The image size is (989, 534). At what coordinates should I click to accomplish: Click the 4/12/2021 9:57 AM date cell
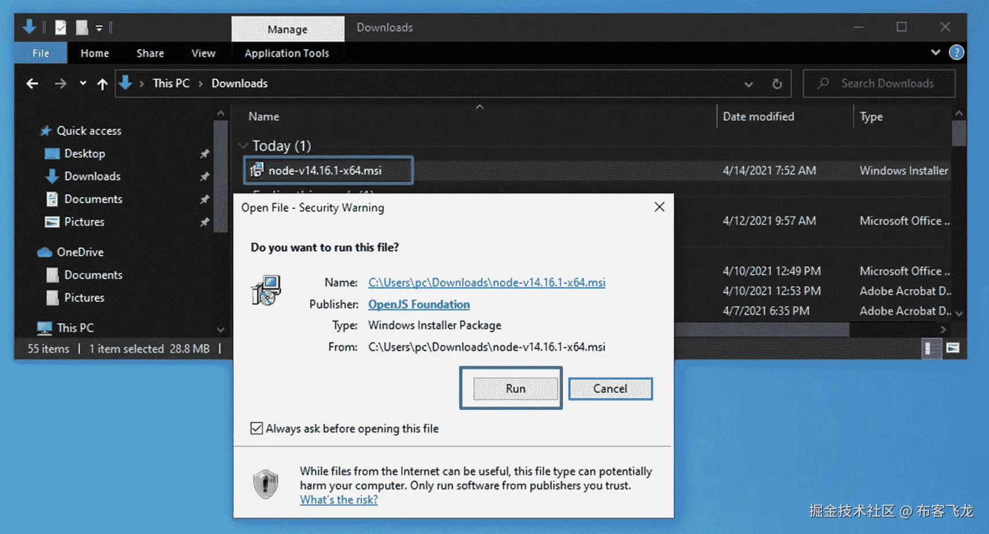[x=769, y=221]
